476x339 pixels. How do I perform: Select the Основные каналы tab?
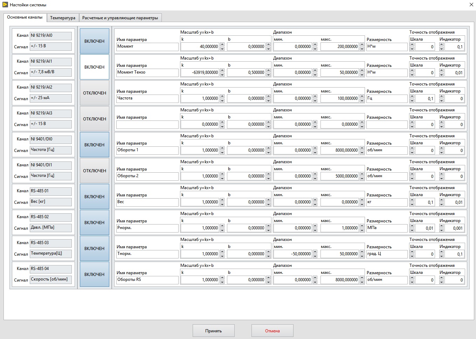point(25,17)
